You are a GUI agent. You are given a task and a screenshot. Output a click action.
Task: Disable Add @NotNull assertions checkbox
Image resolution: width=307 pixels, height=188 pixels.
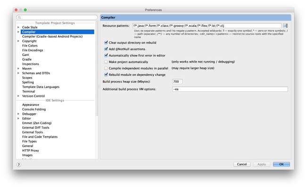(x=106, y=49)
